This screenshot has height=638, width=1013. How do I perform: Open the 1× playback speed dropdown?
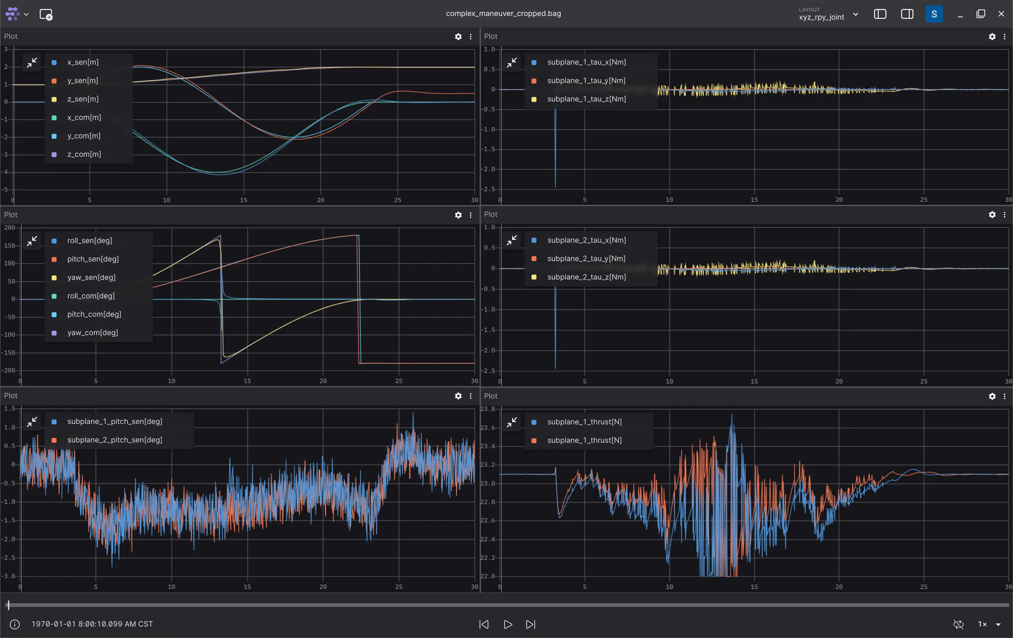click(988, 624)
